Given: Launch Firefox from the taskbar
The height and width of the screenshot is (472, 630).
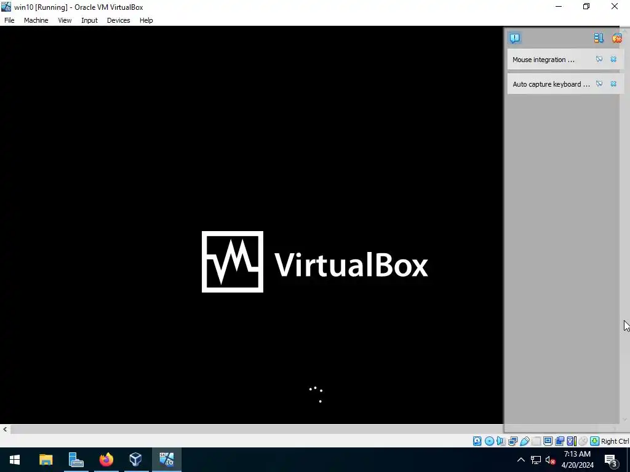Looking at the screenshot, I should [106, 460].
